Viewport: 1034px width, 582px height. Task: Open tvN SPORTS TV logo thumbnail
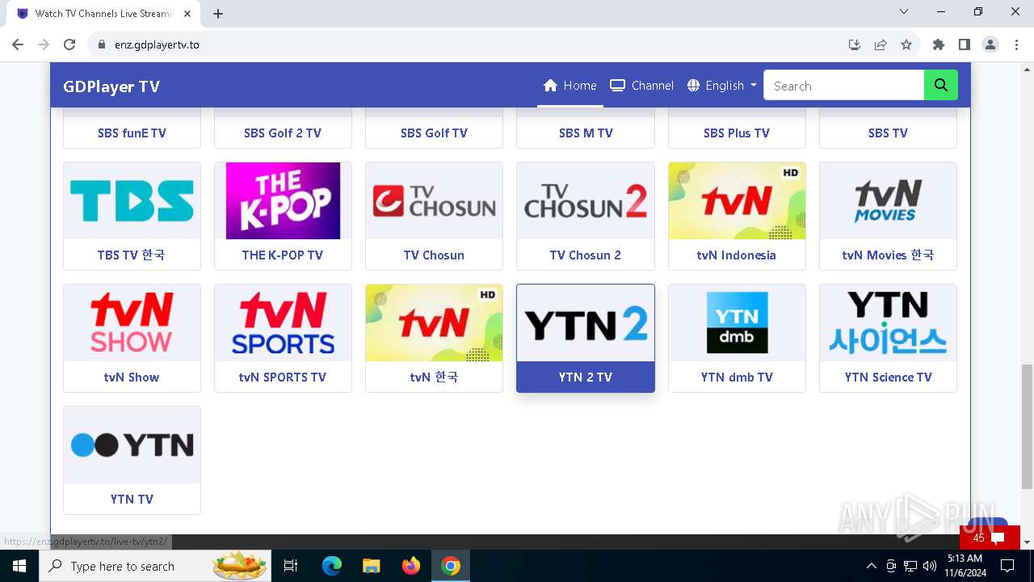(283, 323)
